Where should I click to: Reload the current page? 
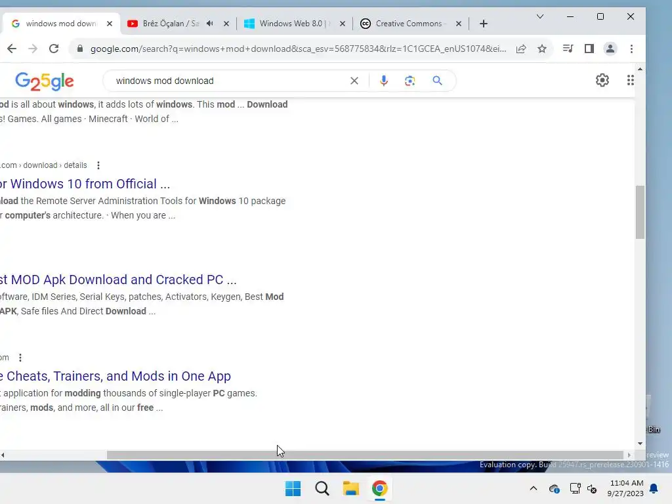[54, 49]
